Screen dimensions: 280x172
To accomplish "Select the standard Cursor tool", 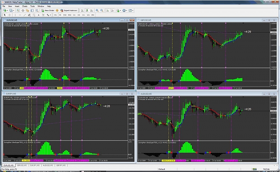I will [5, 15].
